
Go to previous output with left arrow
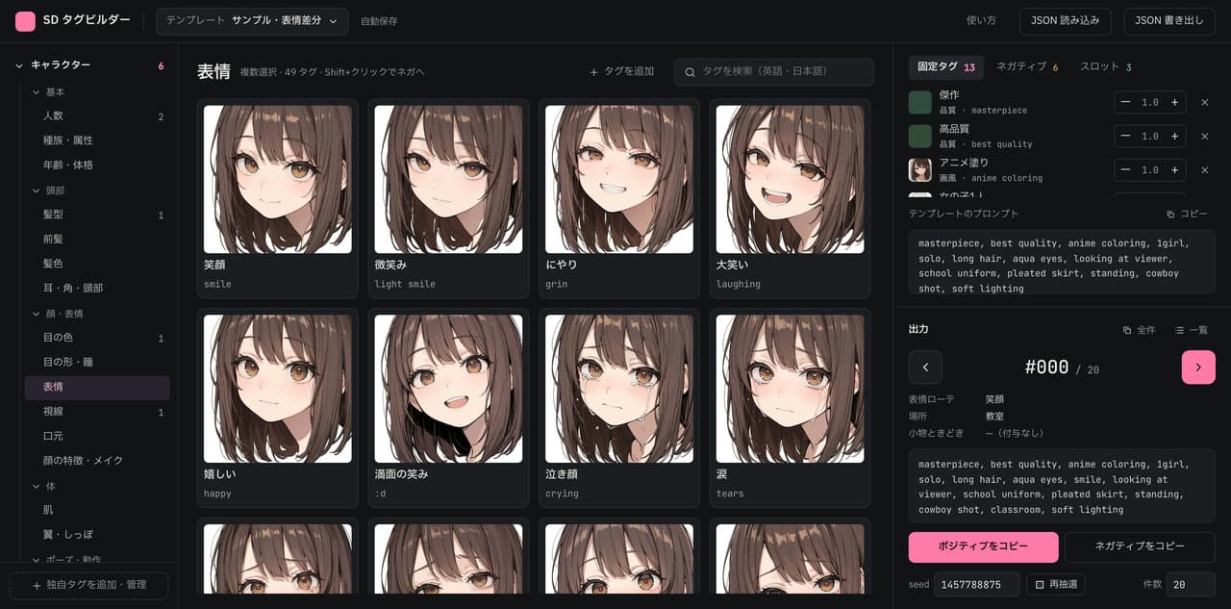(x=925, y=368)
